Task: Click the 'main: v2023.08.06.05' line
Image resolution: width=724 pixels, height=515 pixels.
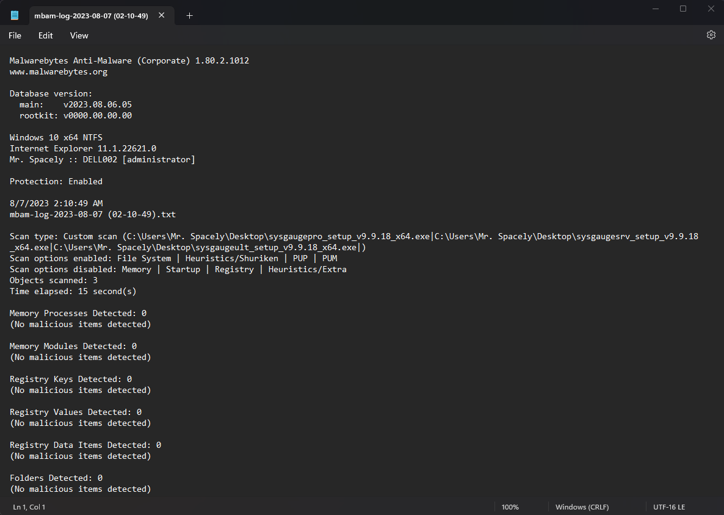Action: coord(75,104)
